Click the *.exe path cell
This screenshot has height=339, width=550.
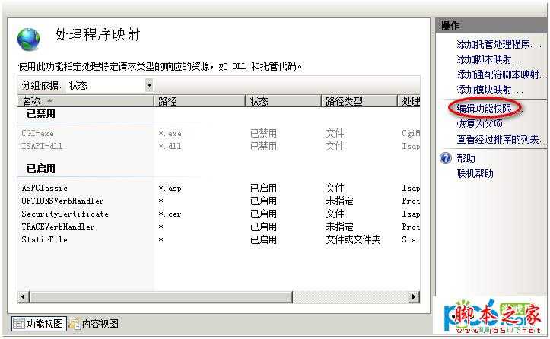click(170, 134)
